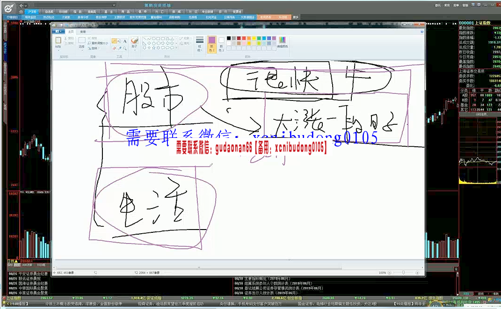Click the Select rectangle tool icon
501x309 pixels.
[x=82, y=40]
